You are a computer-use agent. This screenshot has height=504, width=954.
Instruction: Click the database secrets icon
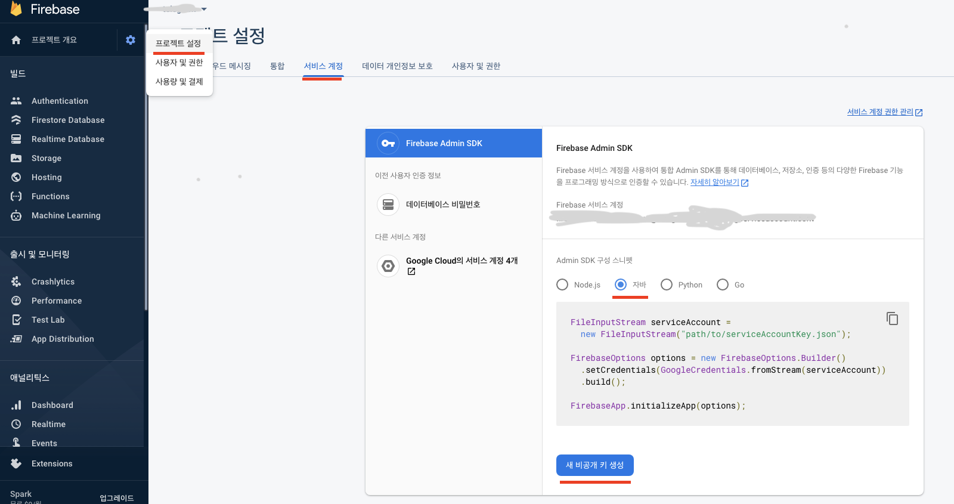(388, 205)
